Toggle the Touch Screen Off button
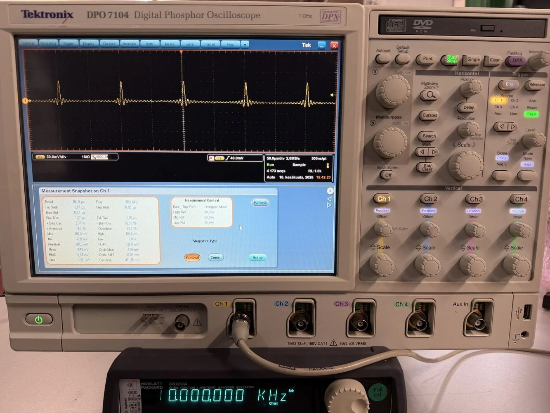The image size is (550, 413). pos(388,175)
